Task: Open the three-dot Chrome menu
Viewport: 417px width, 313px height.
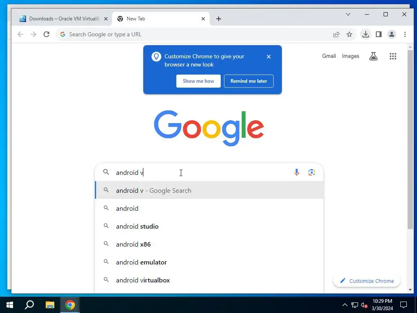Action: [x=405, y=34]
